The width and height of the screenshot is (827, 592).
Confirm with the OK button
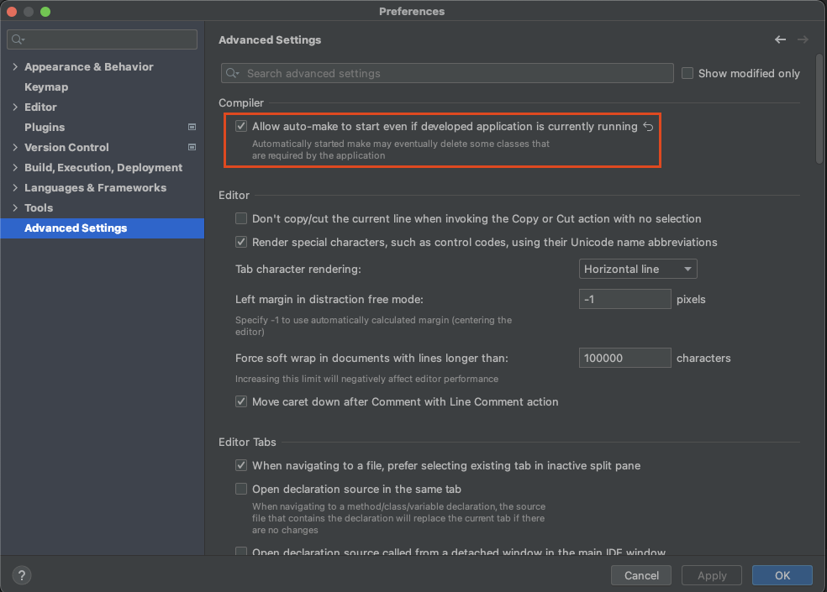[x=782, y=575]
